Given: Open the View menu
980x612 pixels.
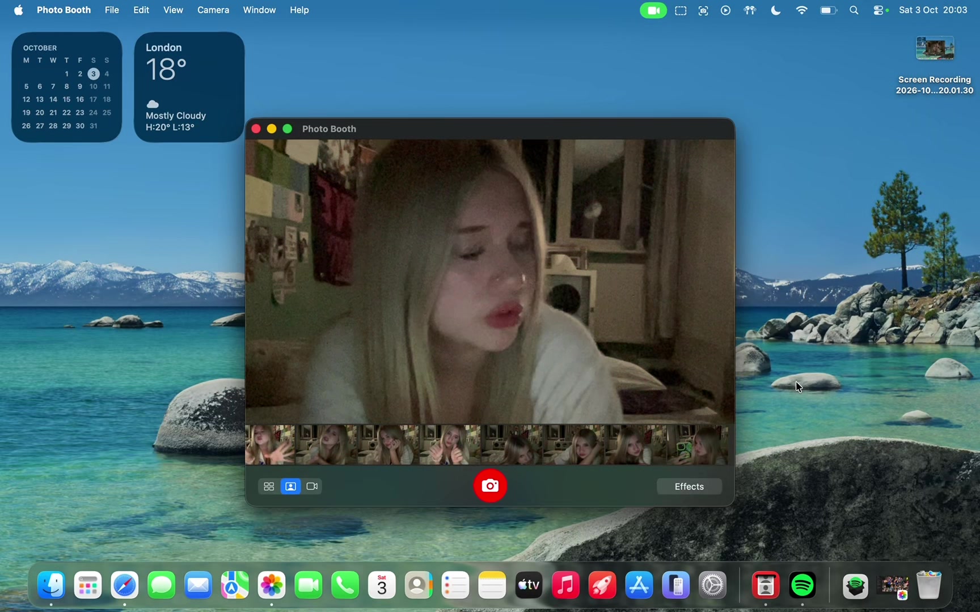Looking at the screenshot, I should point(173,10).
